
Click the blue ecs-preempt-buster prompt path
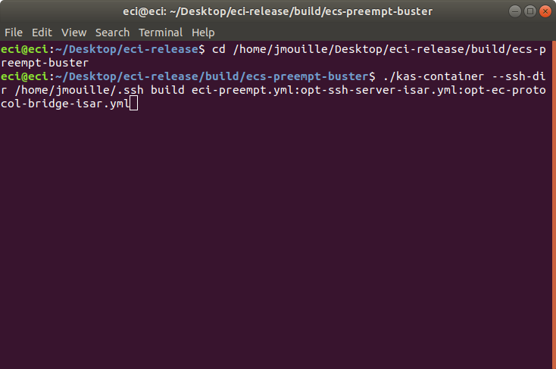[x=308, y=76]
